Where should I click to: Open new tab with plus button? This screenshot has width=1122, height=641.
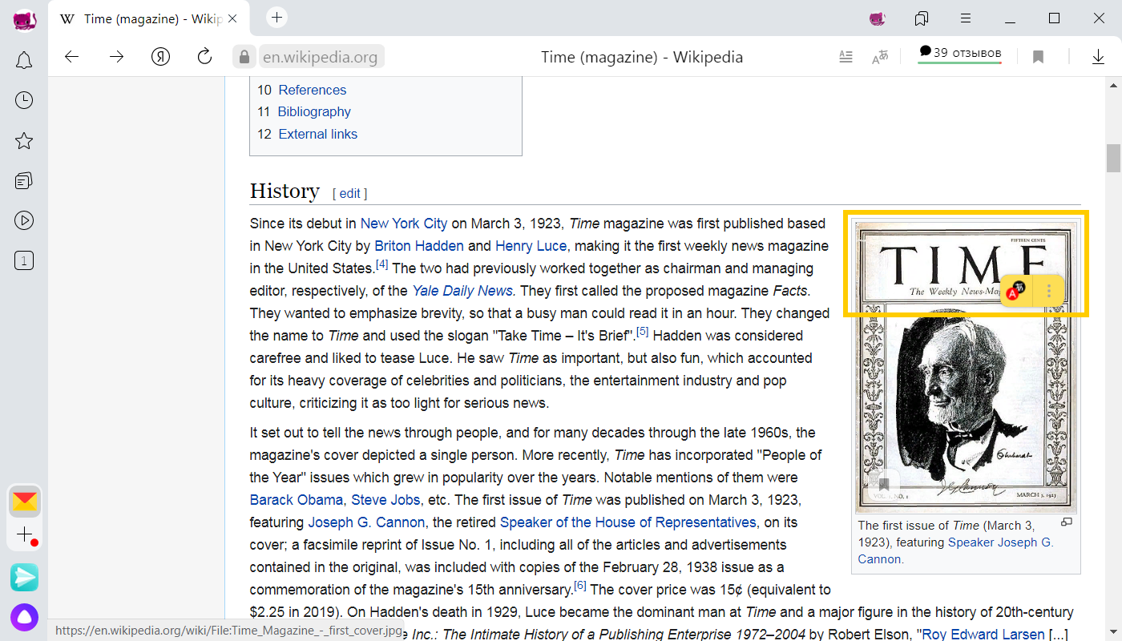click(x=276, y=18)
